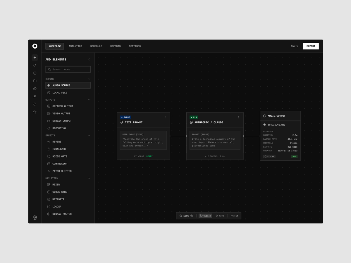Screen dimensions: 351x263
Task: Click the plus add-elements sidebar icon
Action: (35, 58)
